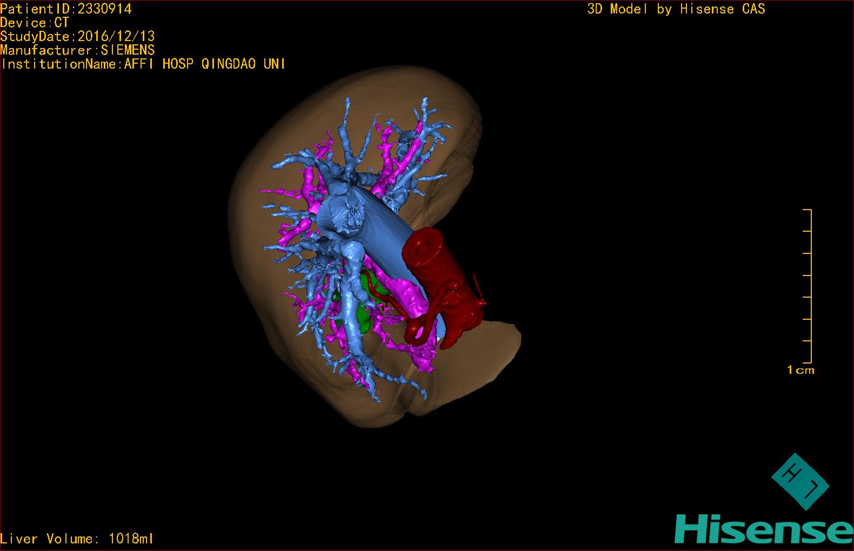The image size is (854, 551).
Task: Click the 1cm scale label
Action: pyautogui.click(x=800, y=371)
